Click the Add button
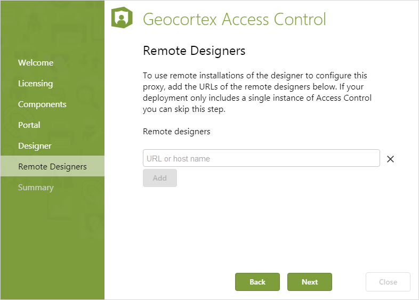Viewport: 419px width, 300px height. [x=160, y=178]
